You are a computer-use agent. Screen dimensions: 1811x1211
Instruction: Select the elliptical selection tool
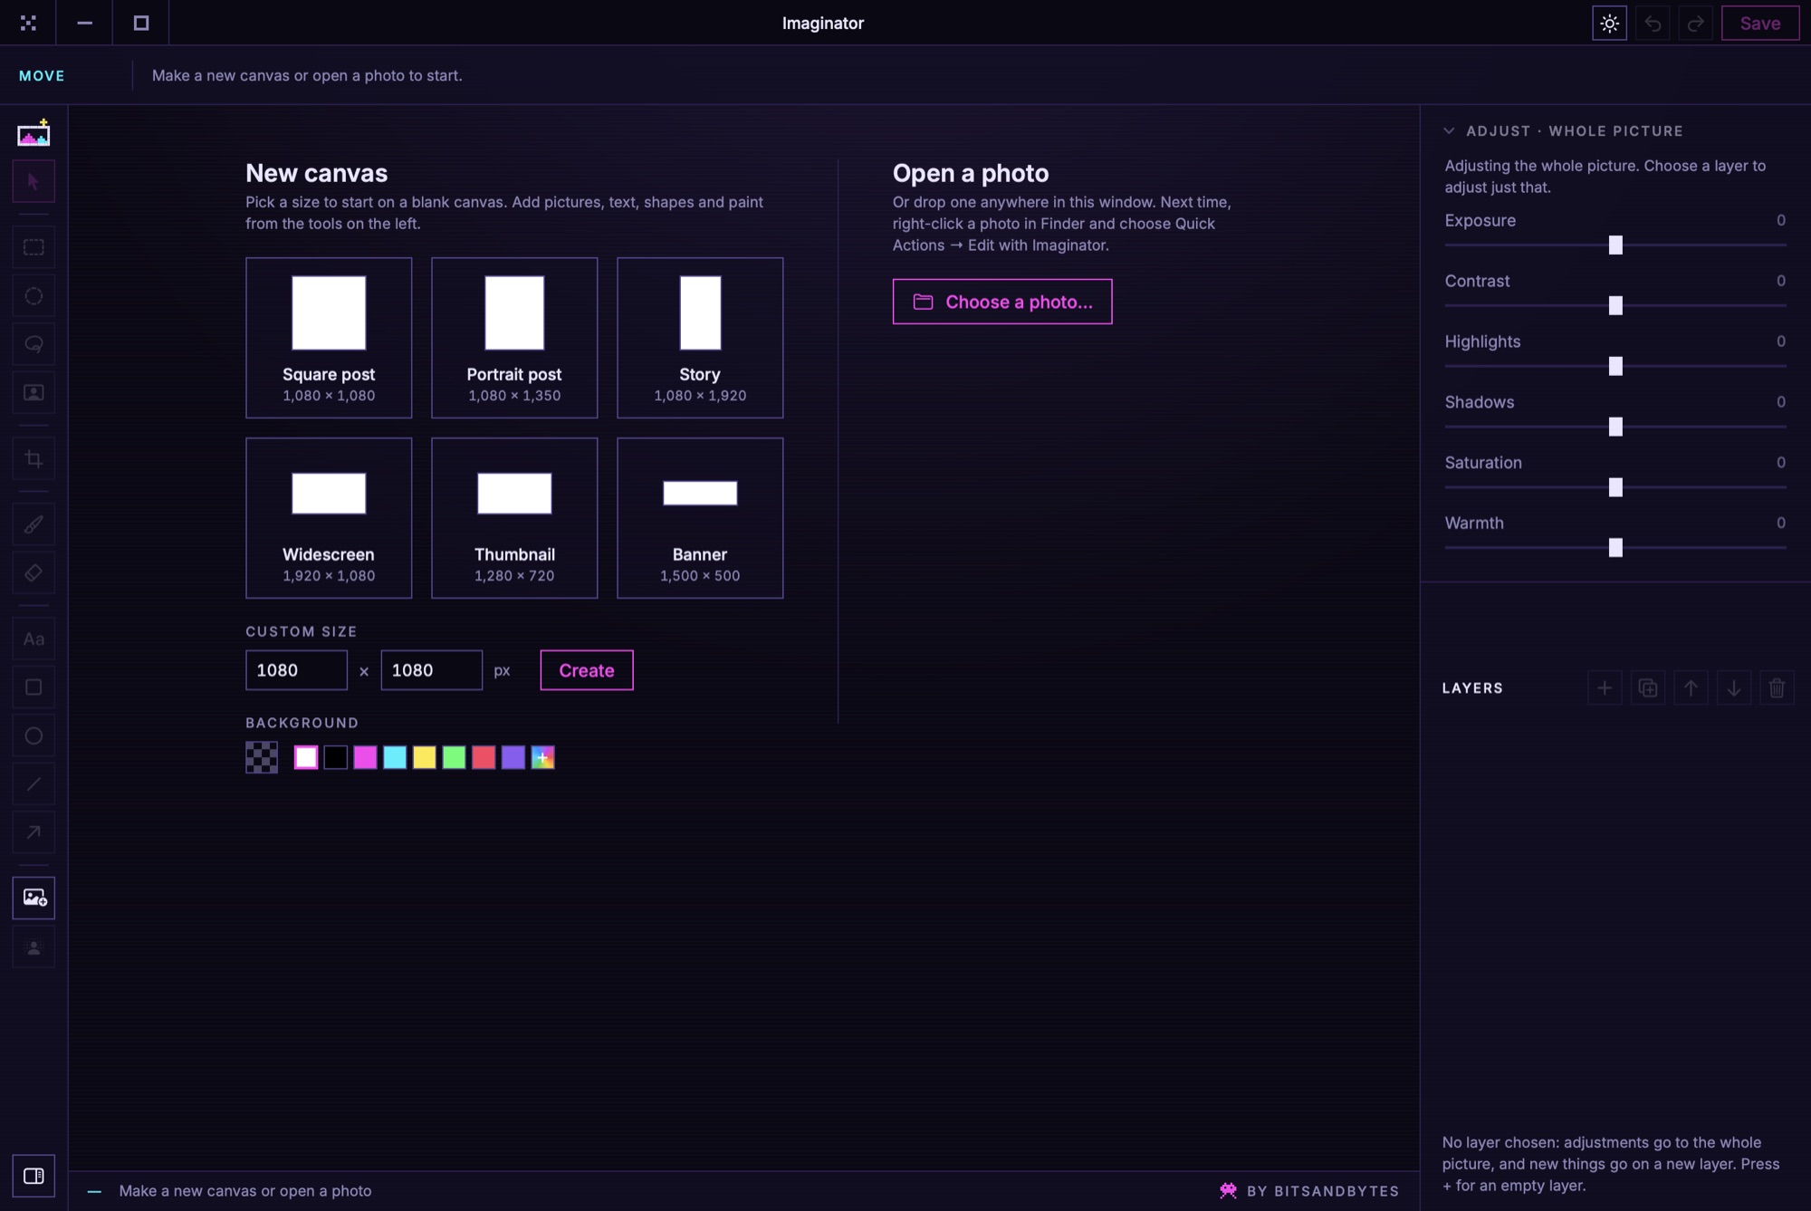(34, 296)
